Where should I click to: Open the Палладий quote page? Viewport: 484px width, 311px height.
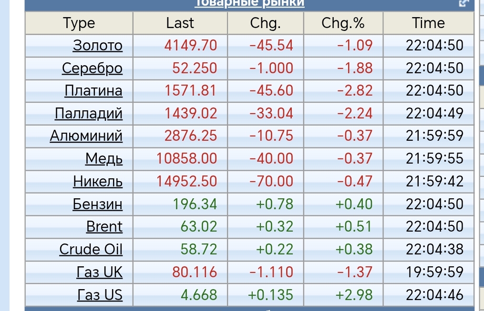coord(89,114)
